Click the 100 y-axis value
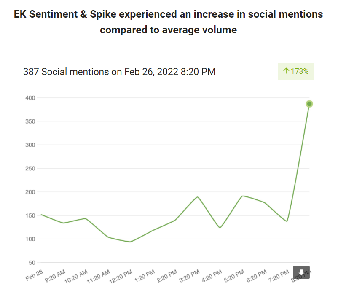This screenshot has height=296, width=338. (30, 239)
